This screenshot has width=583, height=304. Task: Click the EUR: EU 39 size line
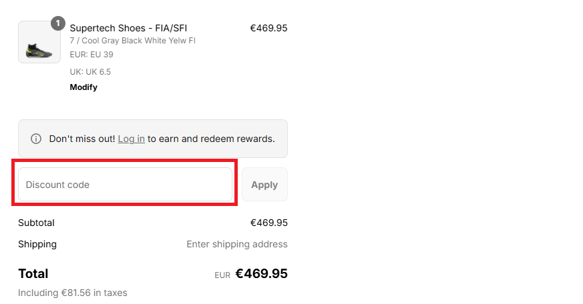(91, 55)
